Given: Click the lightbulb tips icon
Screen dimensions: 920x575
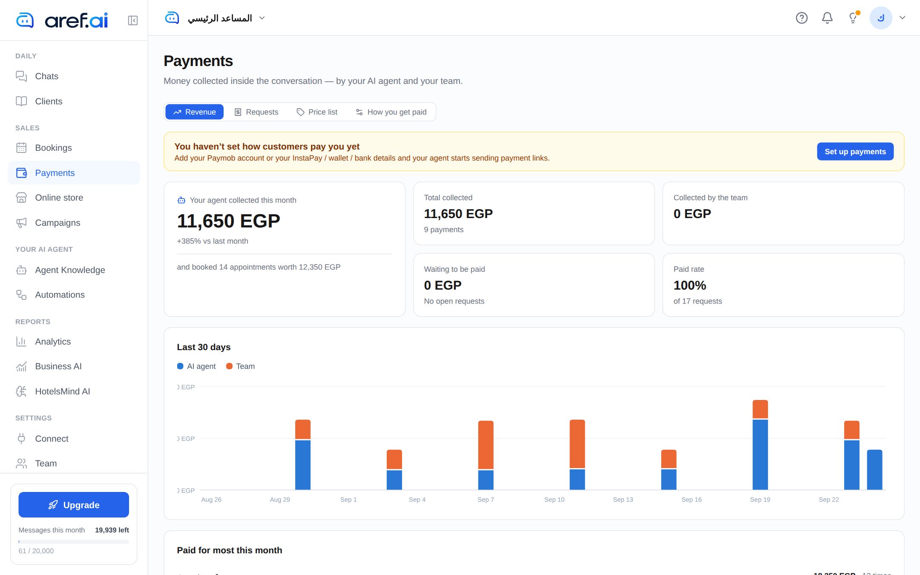Looking at the screenshot, I should 853,18.
